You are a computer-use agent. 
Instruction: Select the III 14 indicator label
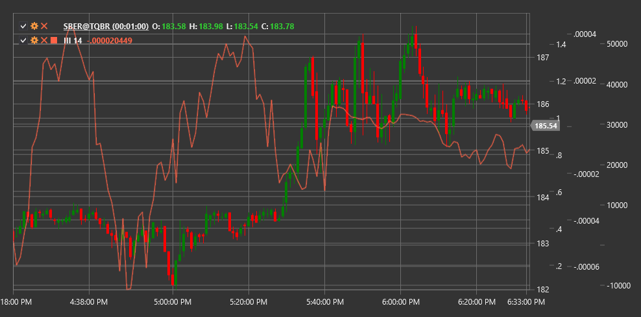[x=73, y=40]
